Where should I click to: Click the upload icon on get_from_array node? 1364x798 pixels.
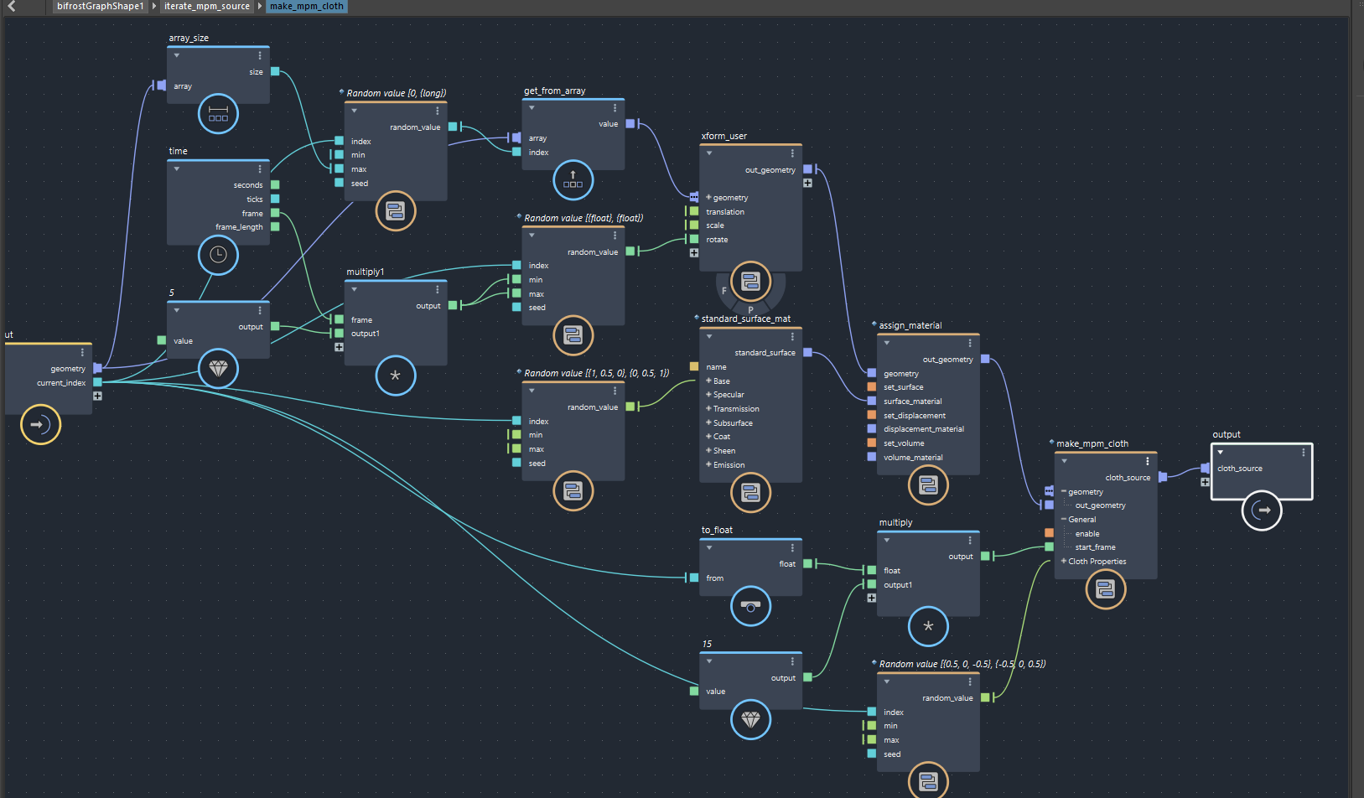573,180
